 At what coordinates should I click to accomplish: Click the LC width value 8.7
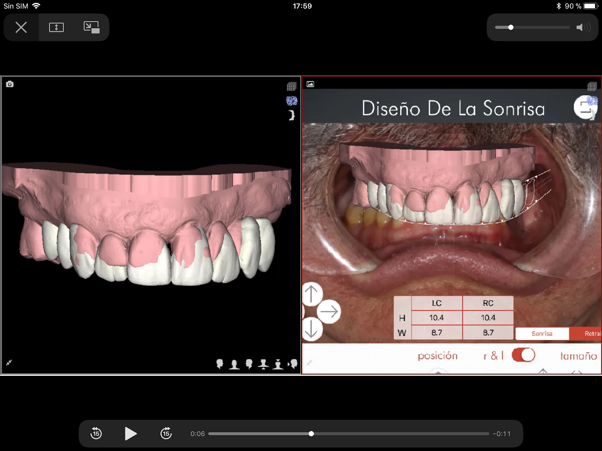[x=437, y=333]
